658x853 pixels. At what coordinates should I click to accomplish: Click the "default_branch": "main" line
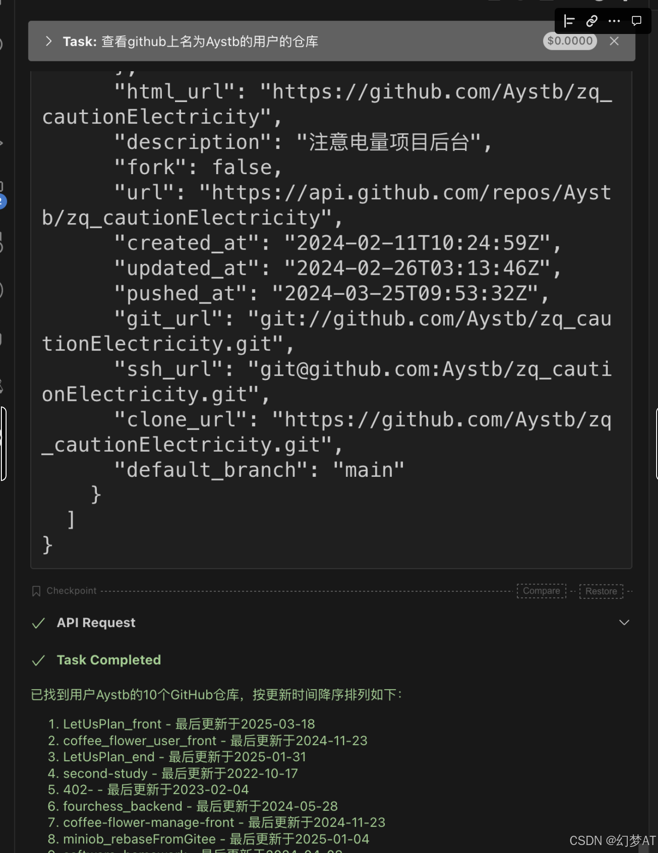(260, 470)
